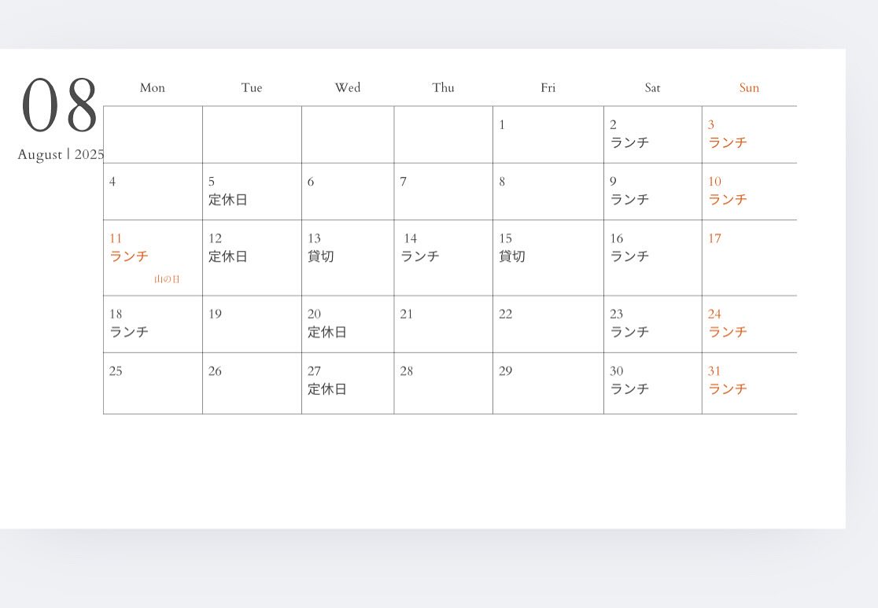
Task: Click the Mon column header
Action: [x=153, y=88]
